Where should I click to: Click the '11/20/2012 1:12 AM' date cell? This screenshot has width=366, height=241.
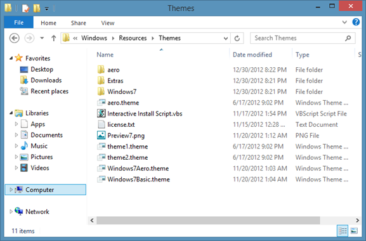pos(260,135)
